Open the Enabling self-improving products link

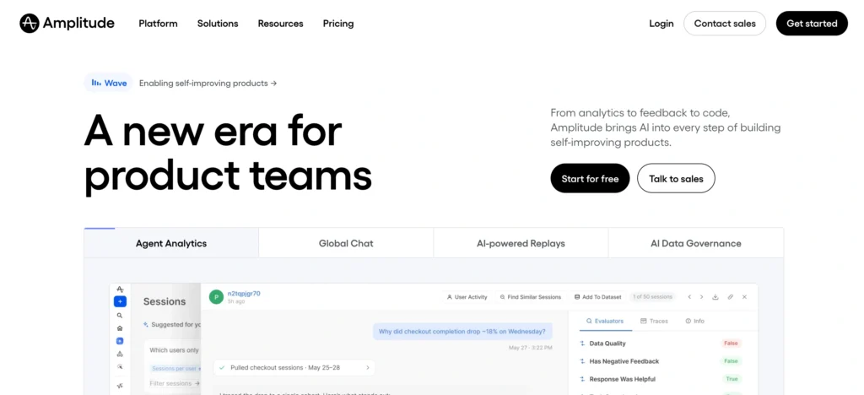tap(208, 84)
